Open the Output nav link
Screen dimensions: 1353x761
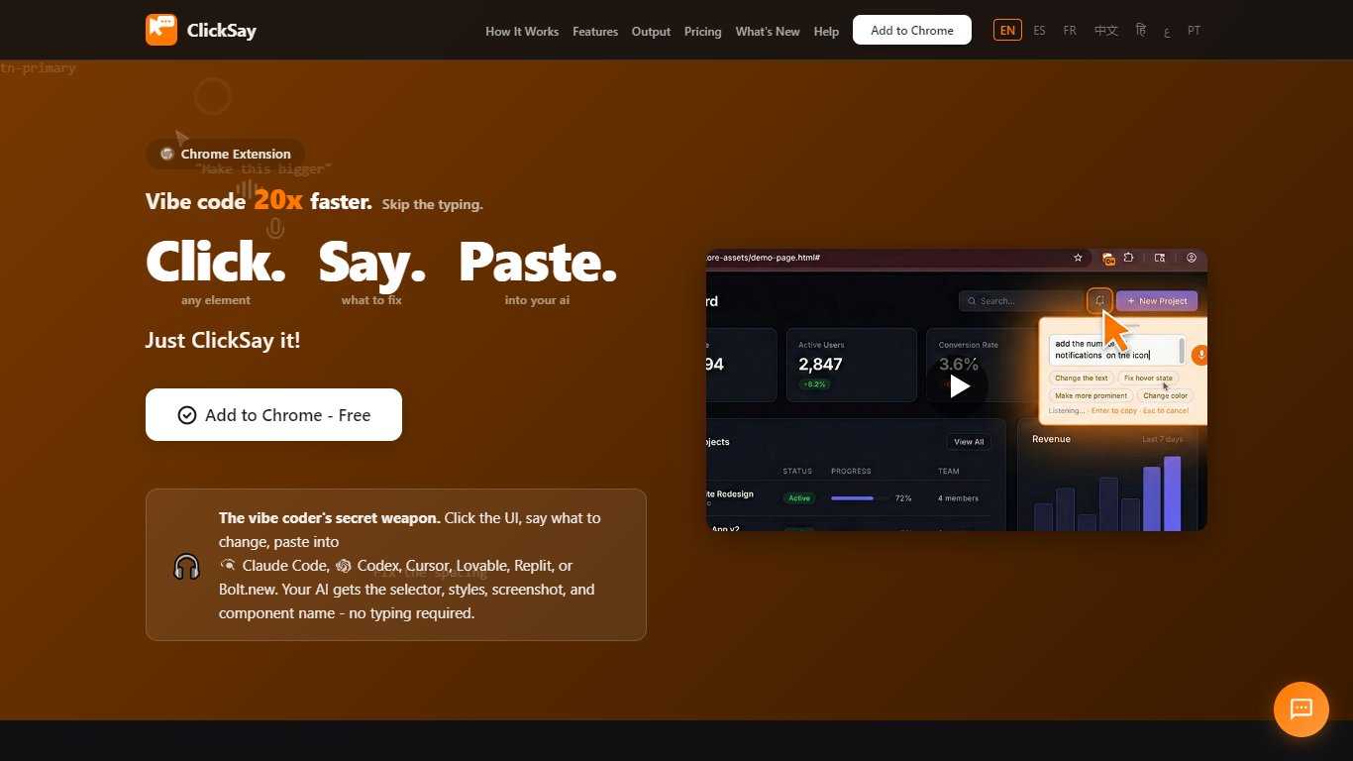coord(651,32)
